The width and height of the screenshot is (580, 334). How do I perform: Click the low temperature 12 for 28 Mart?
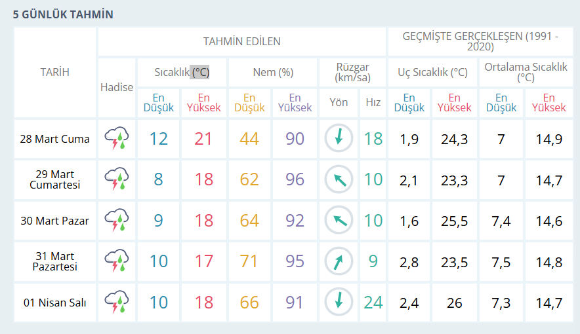coord(159,139)
